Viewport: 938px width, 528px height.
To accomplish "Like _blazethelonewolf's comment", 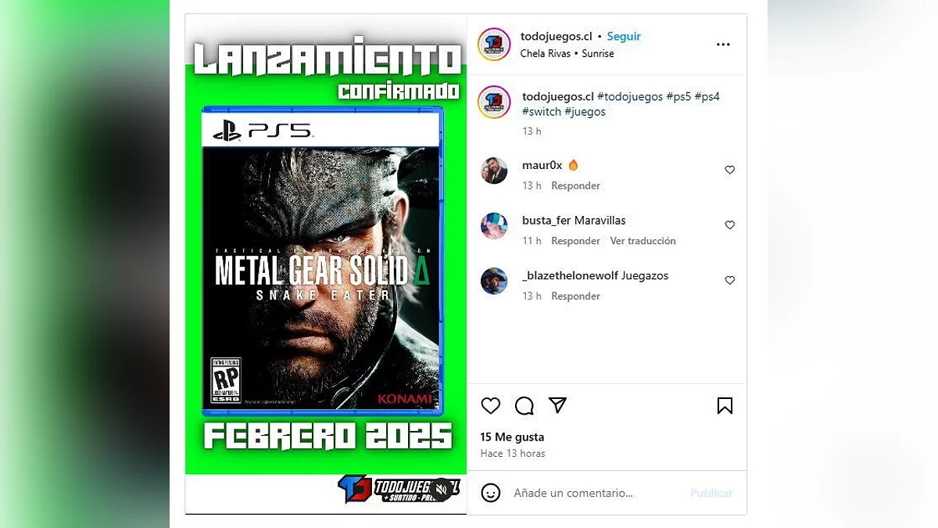I will [729, 280].
